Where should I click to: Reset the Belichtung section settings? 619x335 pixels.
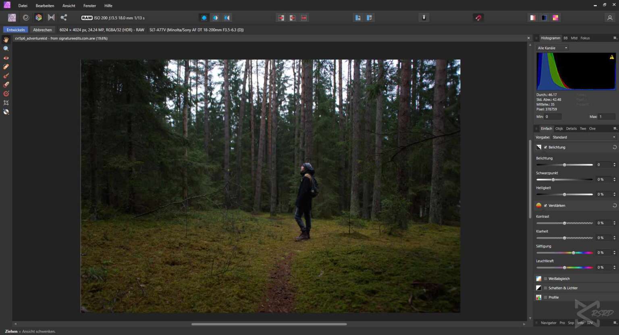coord(615,147)
